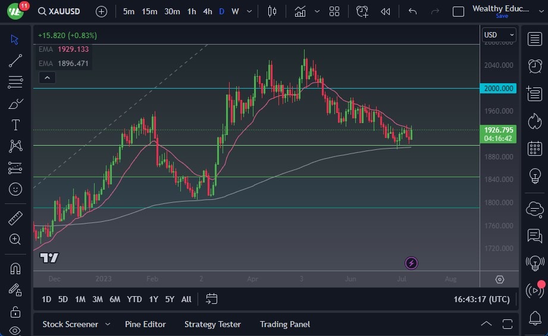Screen dimensions: 548x336
Task: Open the text annotation tool
Action: click(x=15, y=125)
